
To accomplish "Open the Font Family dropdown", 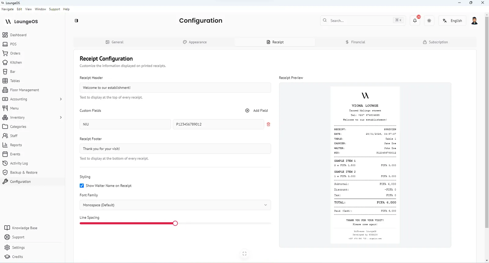I will point(175,205).
